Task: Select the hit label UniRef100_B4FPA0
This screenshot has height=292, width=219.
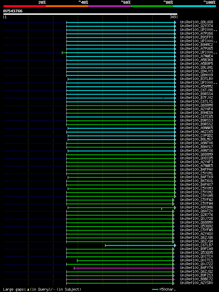Action: pos(196,169)
